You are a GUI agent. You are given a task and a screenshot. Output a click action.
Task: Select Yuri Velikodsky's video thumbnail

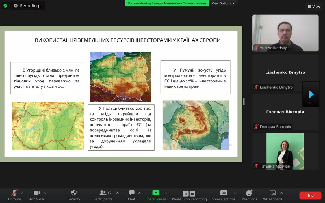[285, 33]
